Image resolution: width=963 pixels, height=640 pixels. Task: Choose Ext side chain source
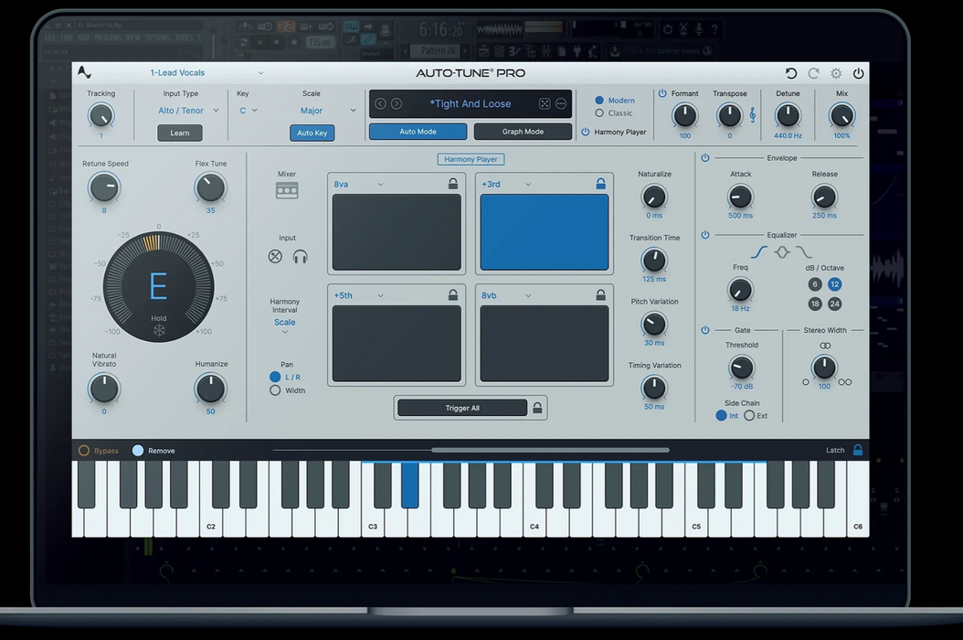[749, 416]
